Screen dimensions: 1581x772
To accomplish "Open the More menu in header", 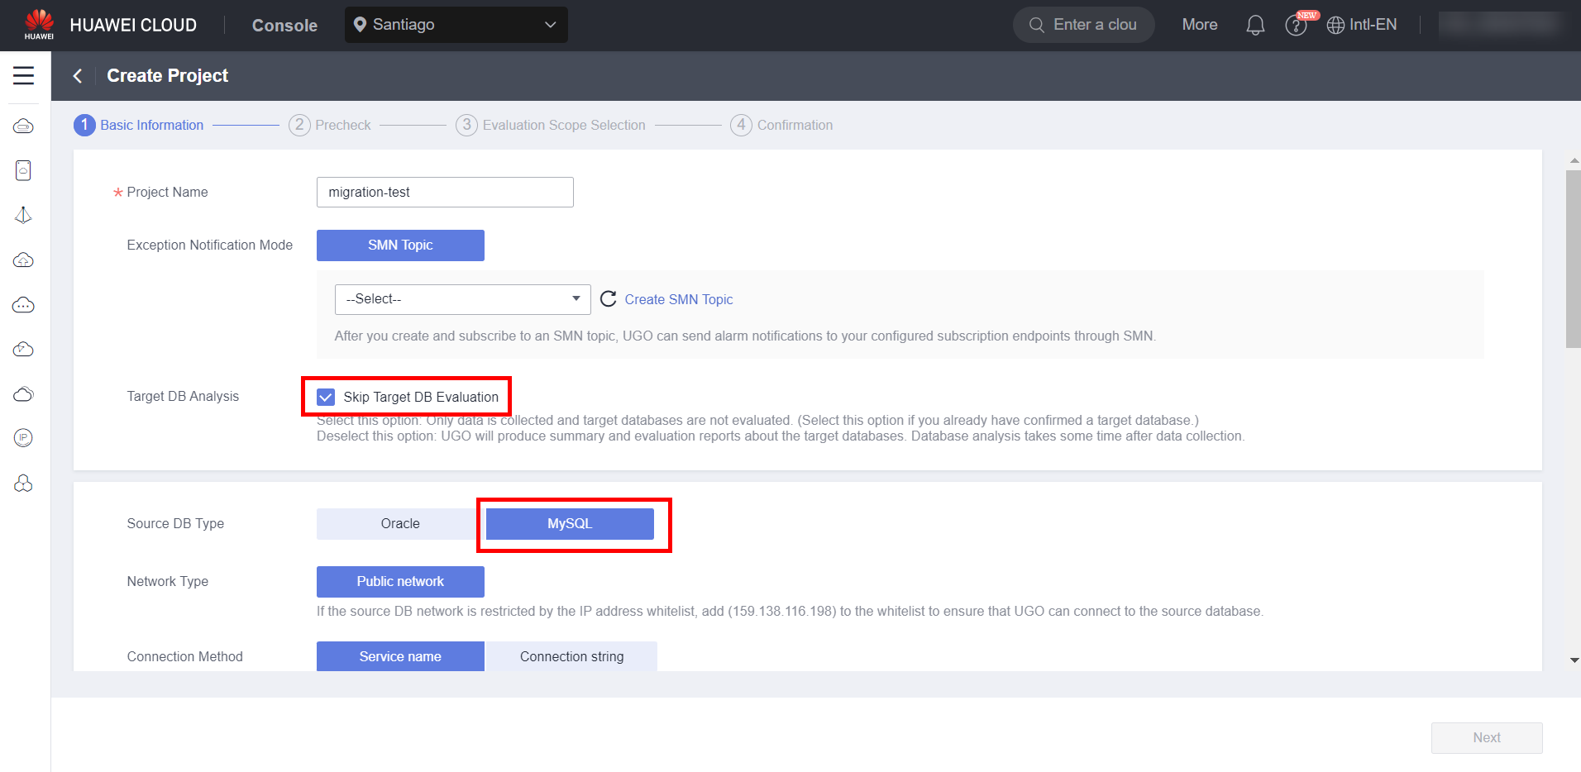I will pyautogui.click(x=1199, y=25).
